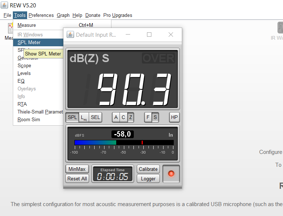This screenshot has height=216, width=283.
Task: Maximize the Default Input SPL meter window
Action: pyautogui.click(x=149, y=35)
